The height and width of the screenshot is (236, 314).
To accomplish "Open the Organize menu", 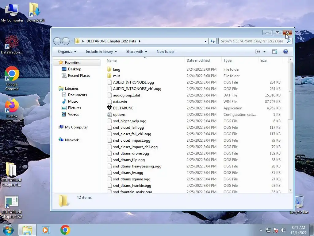I will [67, 52].
